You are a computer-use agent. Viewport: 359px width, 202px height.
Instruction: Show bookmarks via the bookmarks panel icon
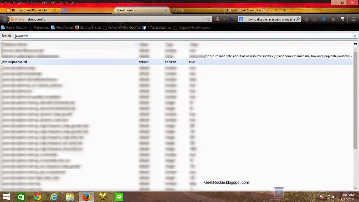coord(314,19)
